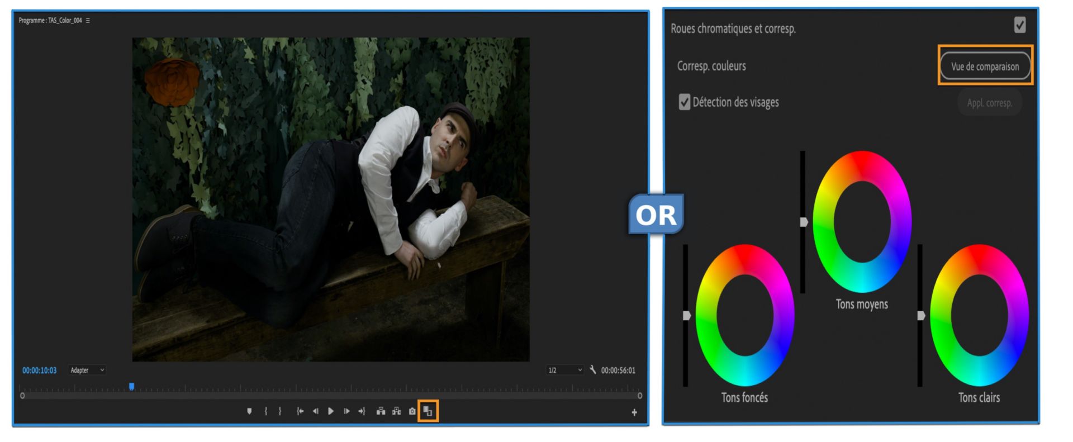
Task: Play the sequence in Program monitor
Action: click(x=331, y=411)
